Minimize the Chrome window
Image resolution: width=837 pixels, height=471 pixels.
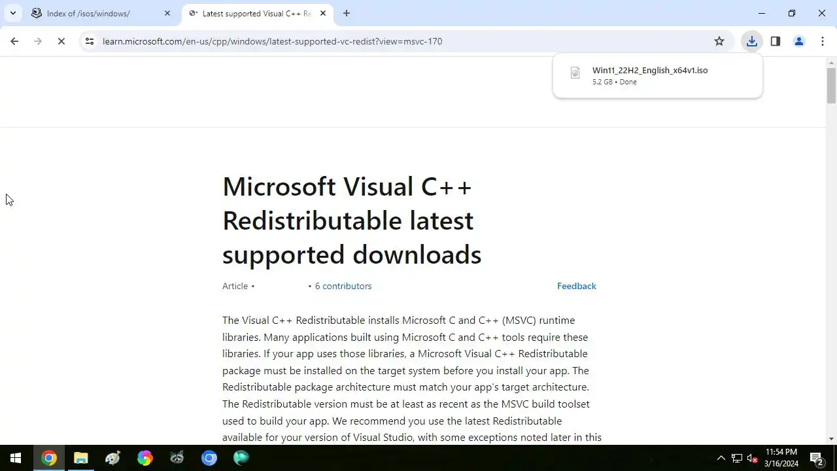coord(762,13)
